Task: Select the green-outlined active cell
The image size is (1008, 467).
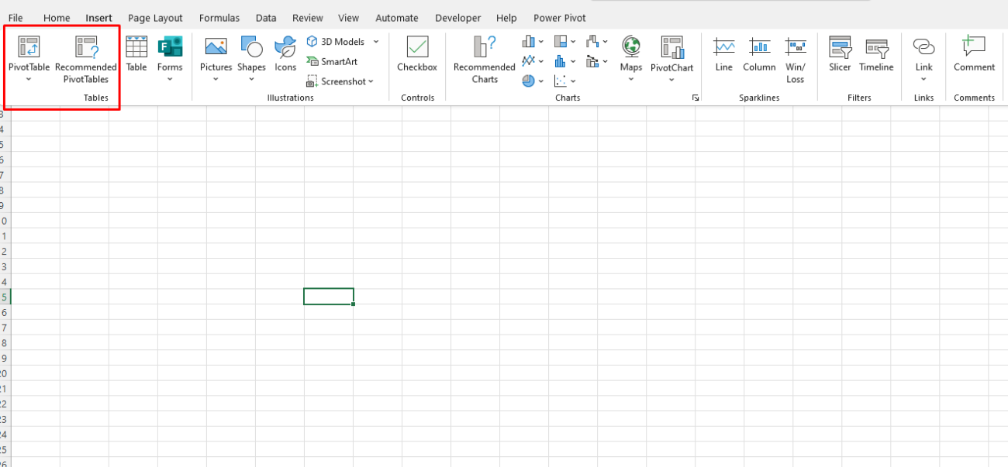Action: click(x=329, y=297)
